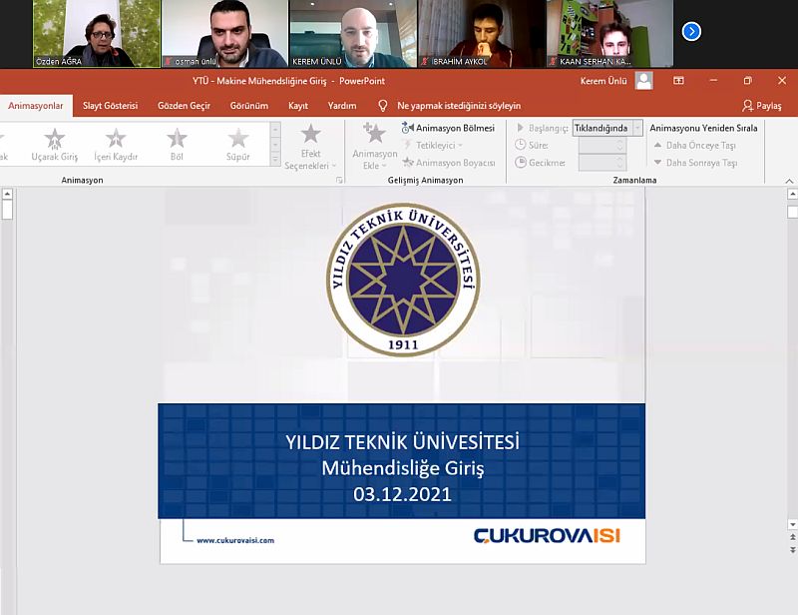The width and height of the screenshot is (798, 615).
Task: Go to the next slide using double-down arrow
Action: pyautogui.click(x=792, y=550)
